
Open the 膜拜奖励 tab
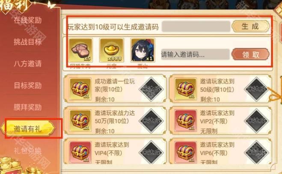pos(28,107)
